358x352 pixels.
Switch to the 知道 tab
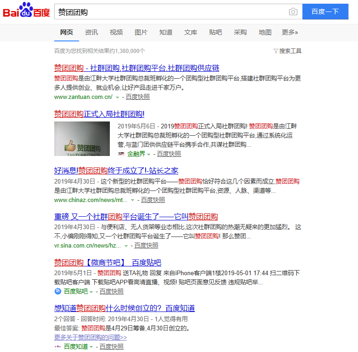pyautogui.click(x=166, y=33)
